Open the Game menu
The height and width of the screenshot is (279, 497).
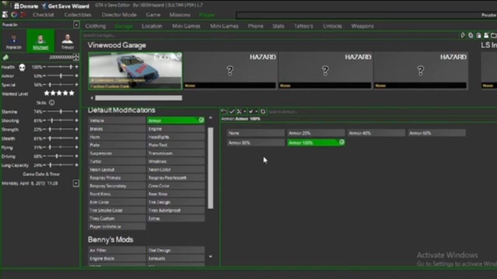tap(153, 15)
